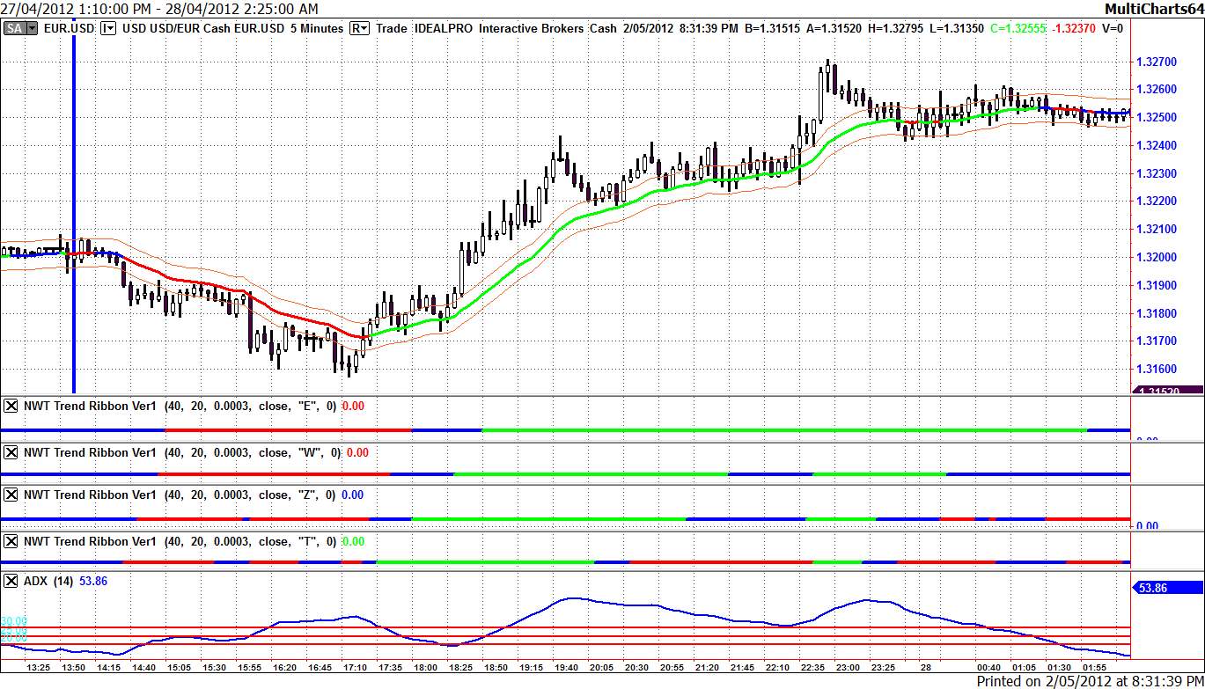Click the 01:55 time axis label
1205x689 pixels.
click(1095, 668)
